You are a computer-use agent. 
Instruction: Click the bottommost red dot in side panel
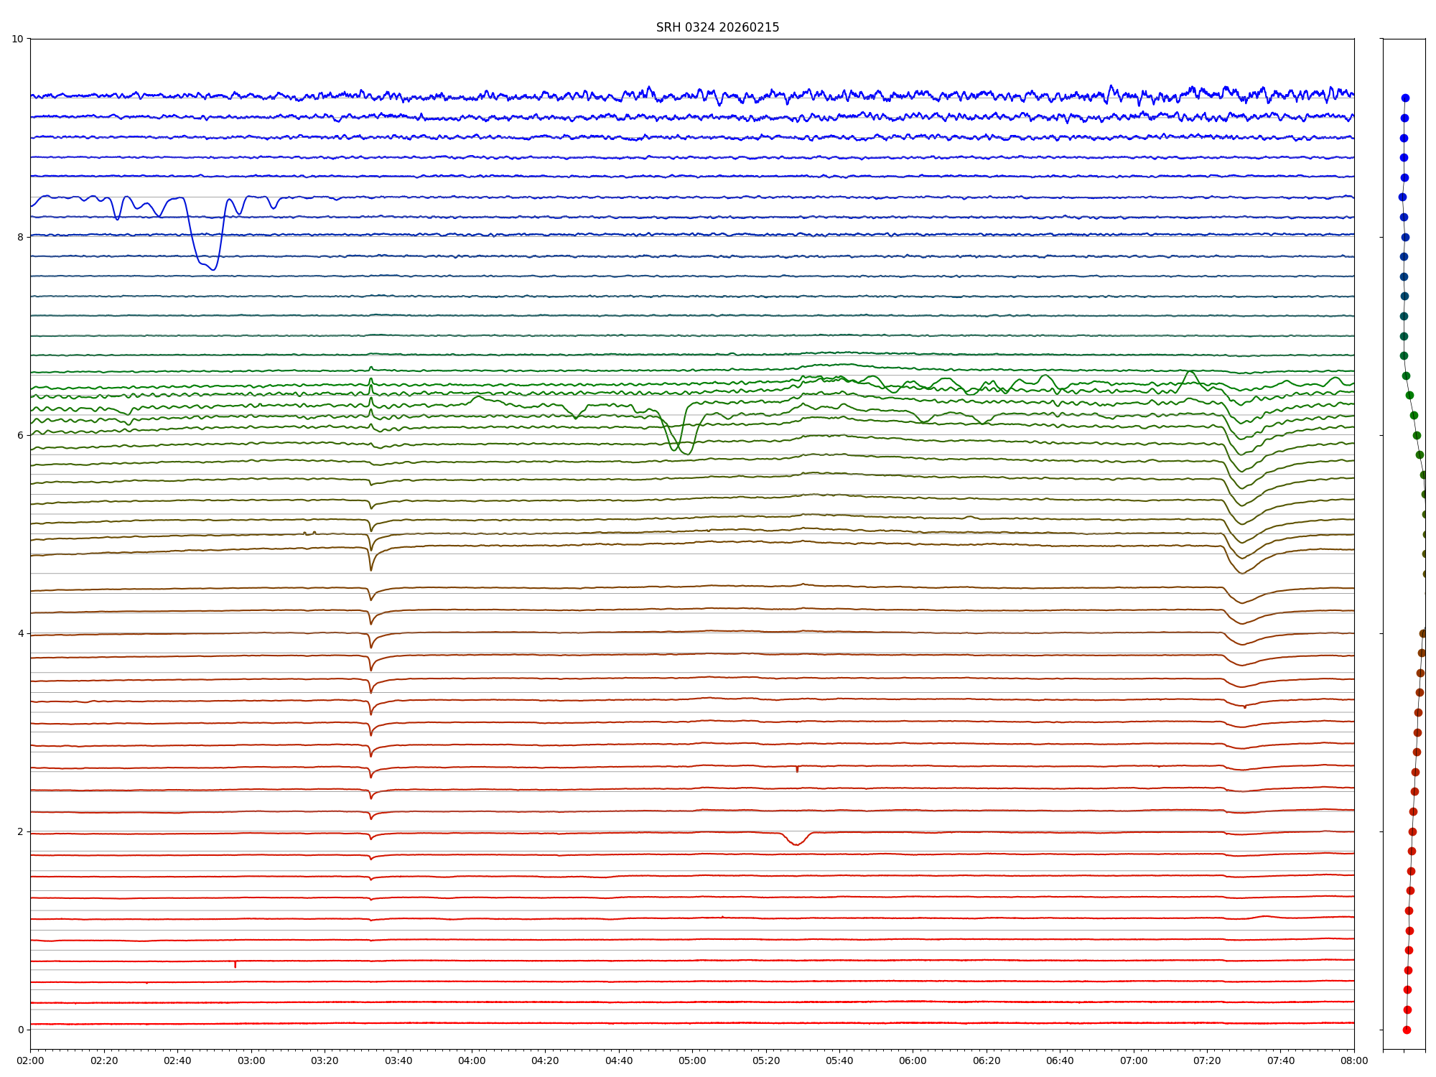pyautogui.click(x=1407, y=1030)
